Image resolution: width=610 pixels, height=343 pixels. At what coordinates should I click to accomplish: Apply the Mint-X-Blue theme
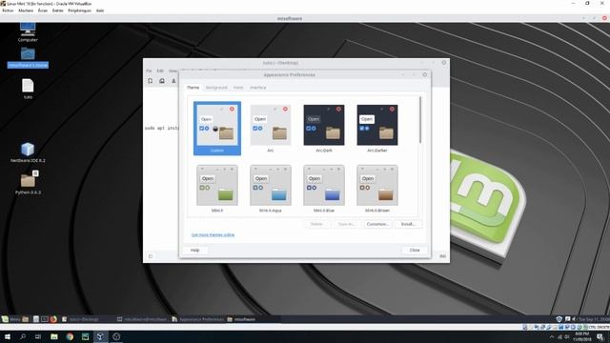coord(324,189)
